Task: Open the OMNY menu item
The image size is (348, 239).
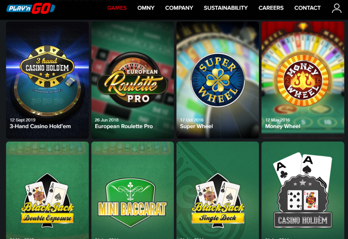Action: (146, 8)
